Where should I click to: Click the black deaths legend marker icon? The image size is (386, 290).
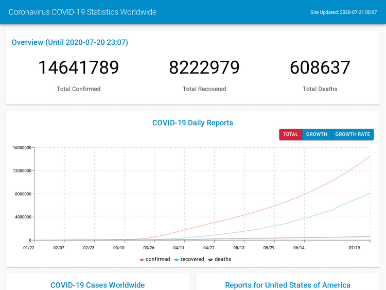click(x=210, y=260)
